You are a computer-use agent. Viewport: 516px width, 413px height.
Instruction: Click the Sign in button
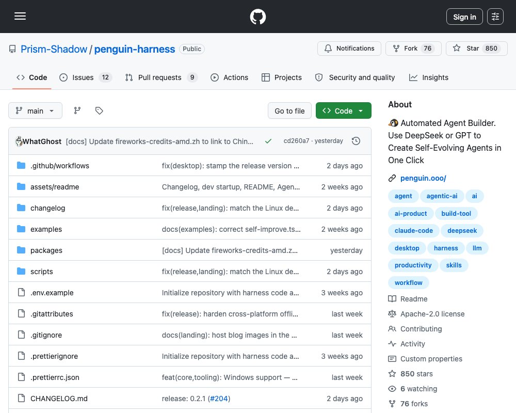[x=464, y=17]
